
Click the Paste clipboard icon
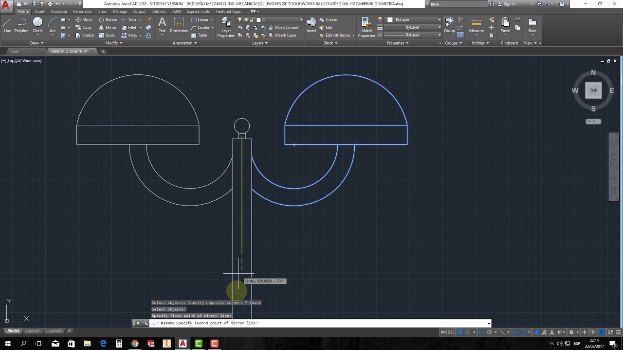(505, 25)
